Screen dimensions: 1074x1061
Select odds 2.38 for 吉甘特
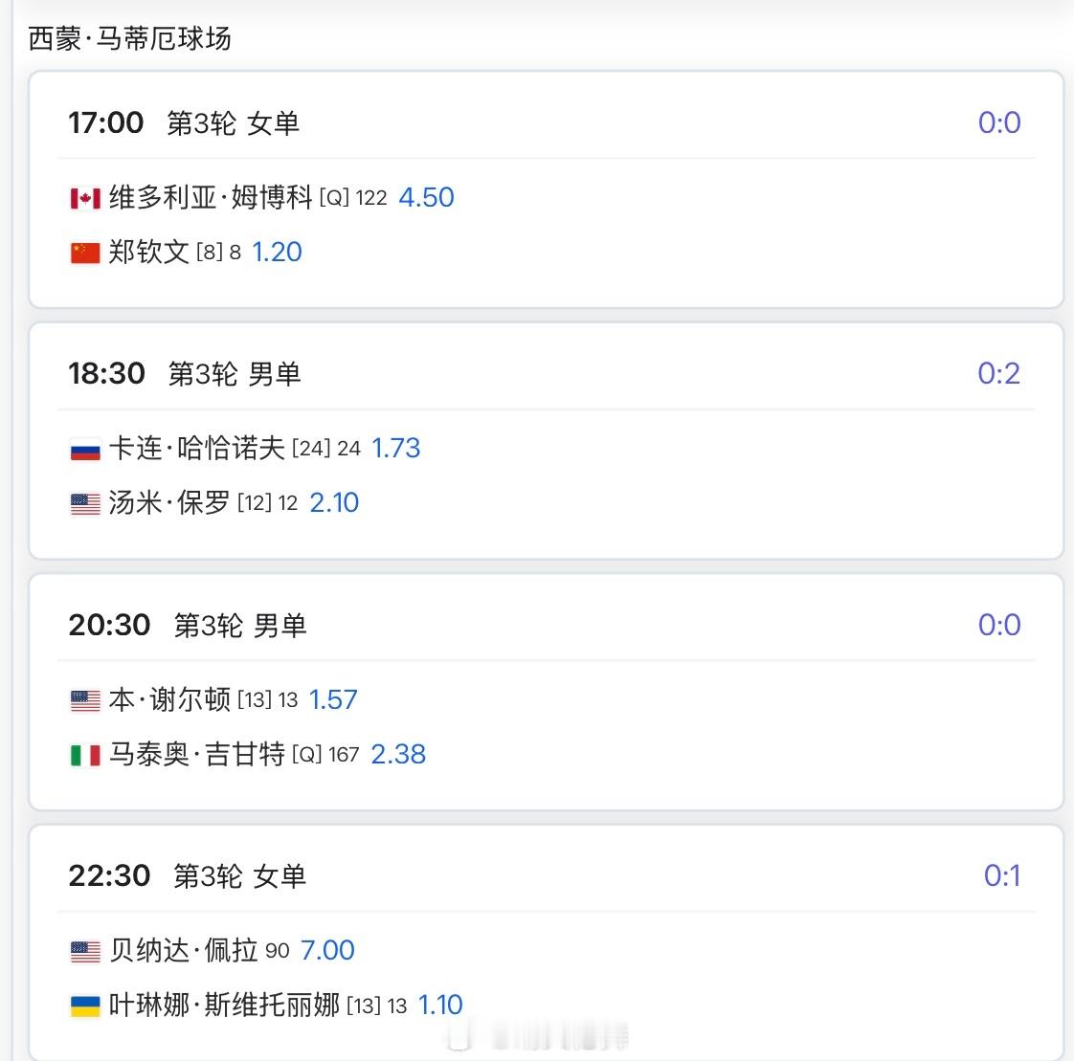(x=398, y=754)
